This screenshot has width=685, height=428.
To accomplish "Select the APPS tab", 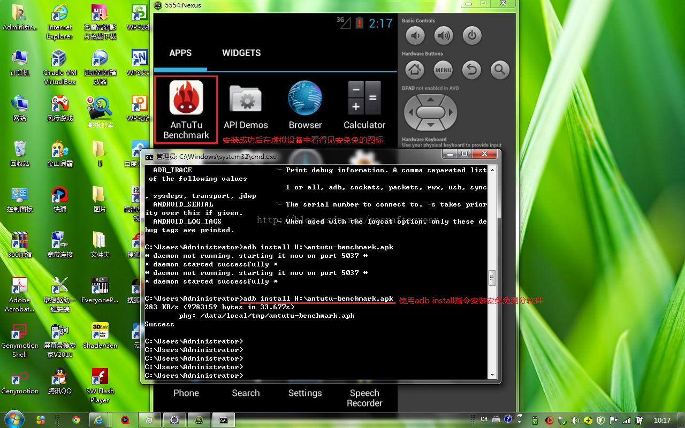I will click(x=180, y=53).
